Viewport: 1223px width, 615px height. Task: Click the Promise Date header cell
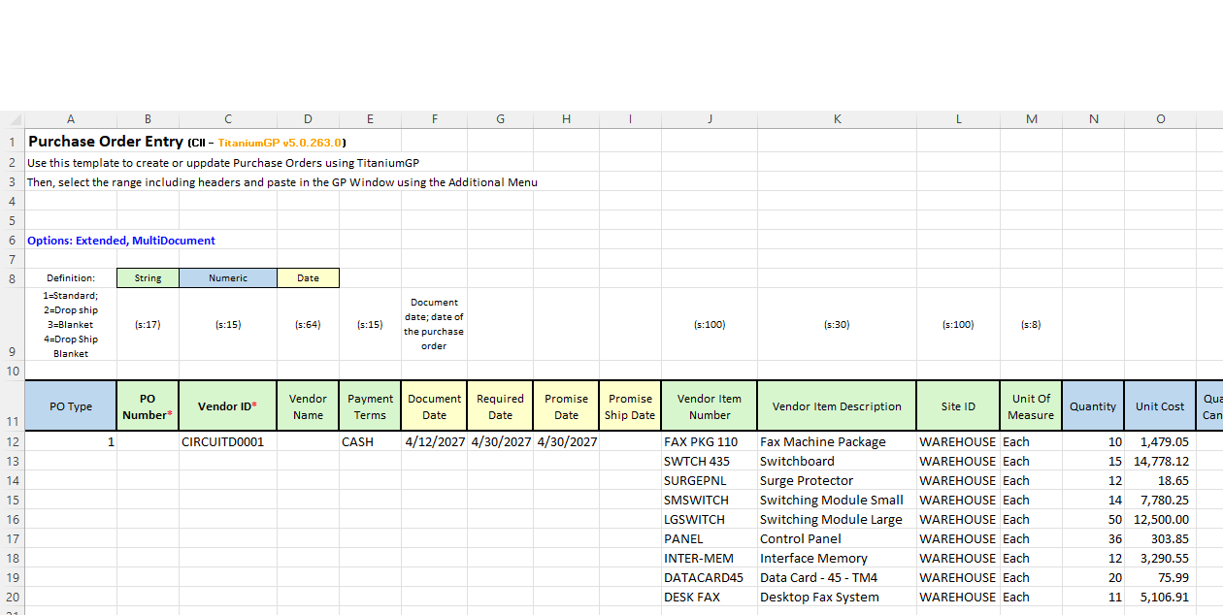tap(566, 406)
